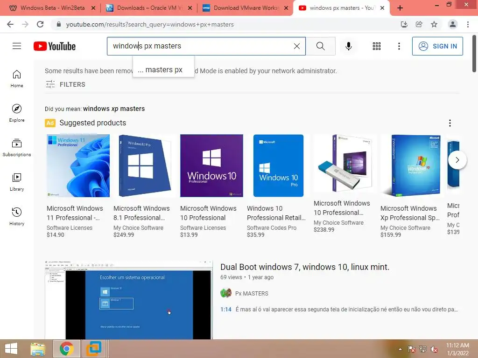Open the Px MASTERS channel avatar
Screen dimensions: 478x358
[x=226, y=294]
